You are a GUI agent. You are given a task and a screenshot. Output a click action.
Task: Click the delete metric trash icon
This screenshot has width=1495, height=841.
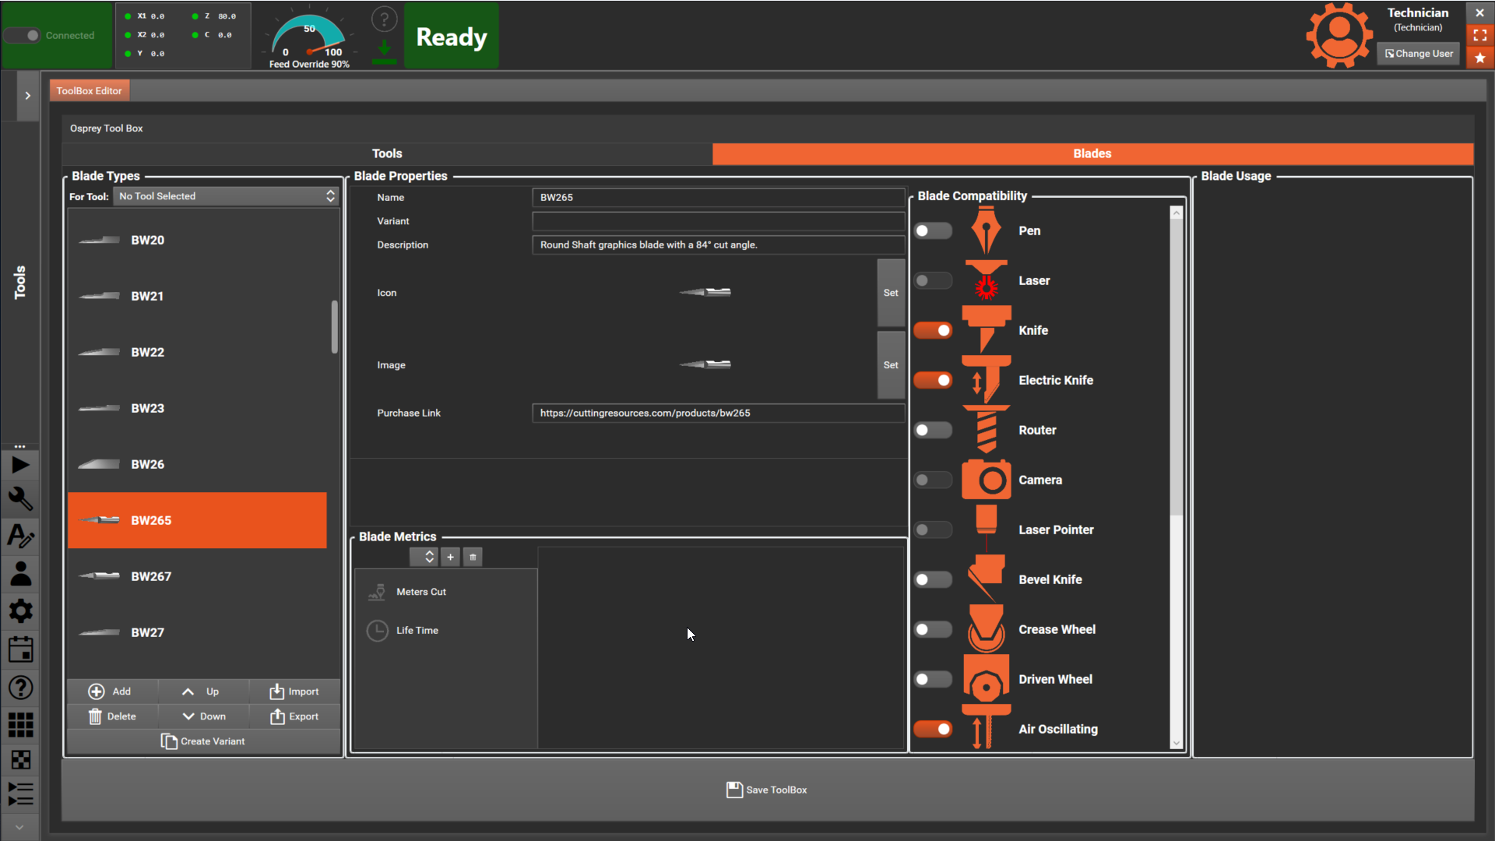(x=473, y=557)
